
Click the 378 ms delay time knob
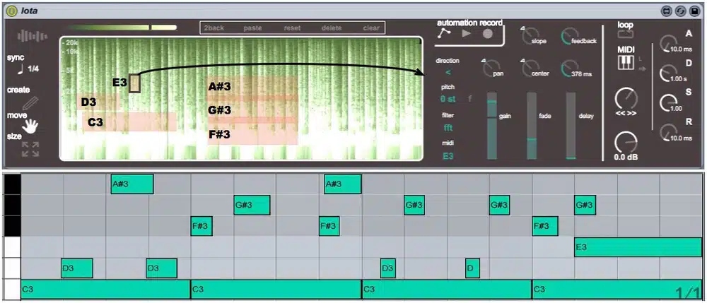(570, 69)
